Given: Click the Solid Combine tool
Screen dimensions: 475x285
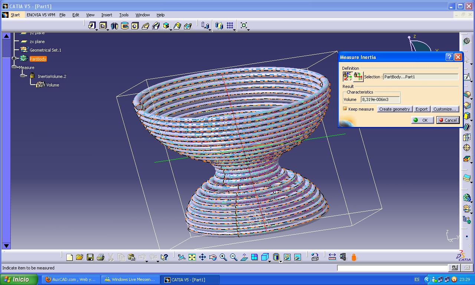Looking at the screenshot, I should 166,25.
